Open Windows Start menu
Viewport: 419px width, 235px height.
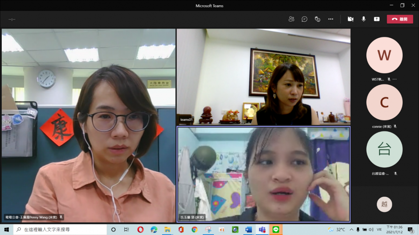(6, 230)
